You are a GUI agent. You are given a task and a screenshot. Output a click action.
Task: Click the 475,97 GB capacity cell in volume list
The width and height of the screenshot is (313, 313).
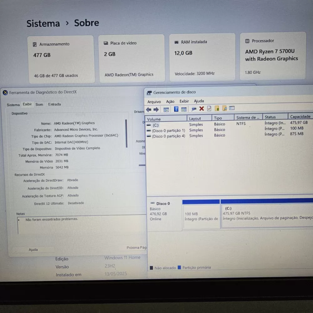point(299,123)
